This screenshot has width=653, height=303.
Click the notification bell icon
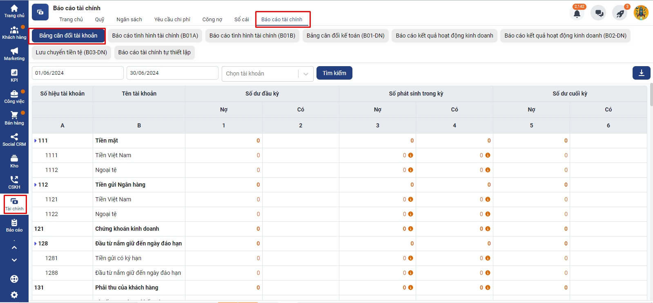pyautogui.click(x=577, y=13)
